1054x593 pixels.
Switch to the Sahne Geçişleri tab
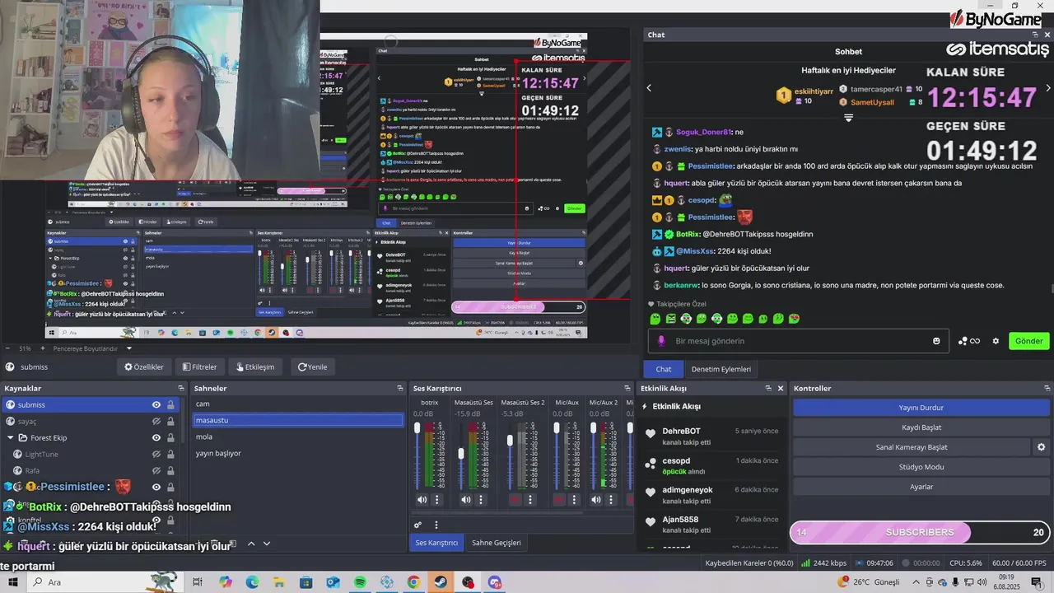coord(497,543)
